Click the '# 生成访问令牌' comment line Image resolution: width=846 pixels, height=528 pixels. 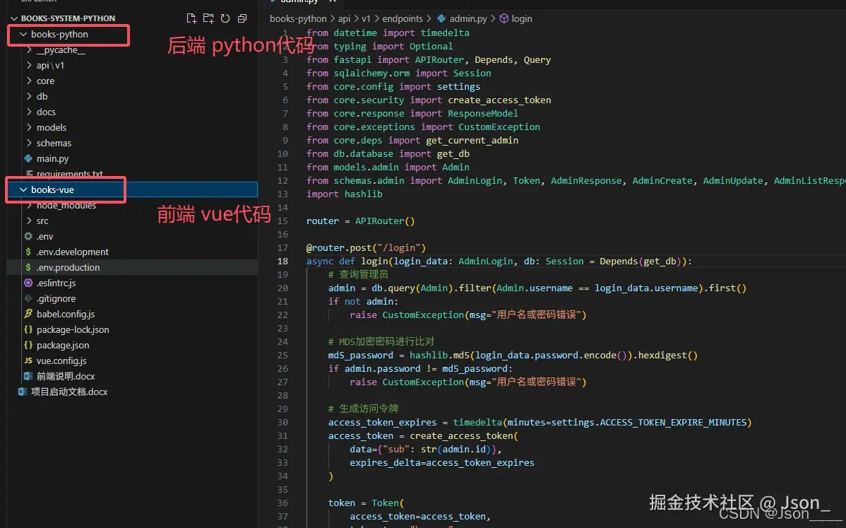363,409
